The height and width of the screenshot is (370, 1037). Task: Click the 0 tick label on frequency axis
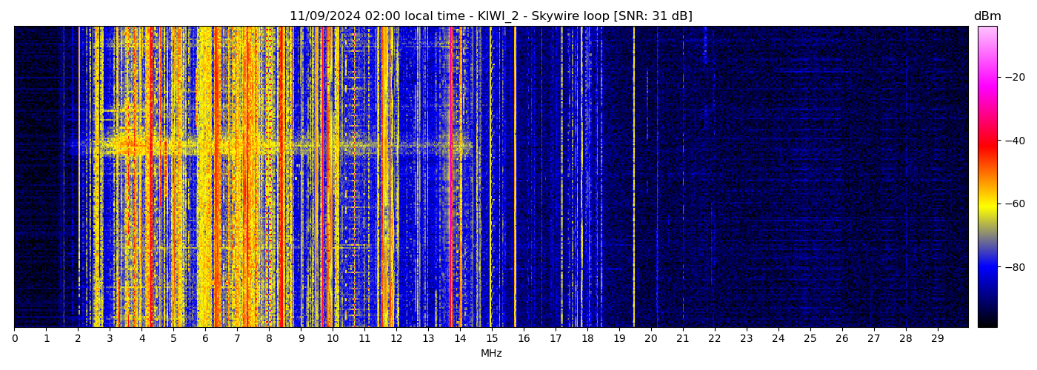14,339
